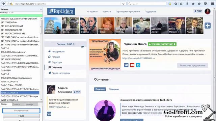Image resolution: width=216 pixels, height=121 pixels.
Task: Open the Pocket icon in the toolbar
Action: coord(205,4)
